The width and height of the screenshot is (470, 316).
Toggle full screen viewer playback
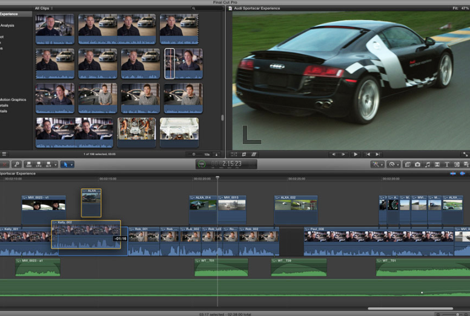[465, 154]
